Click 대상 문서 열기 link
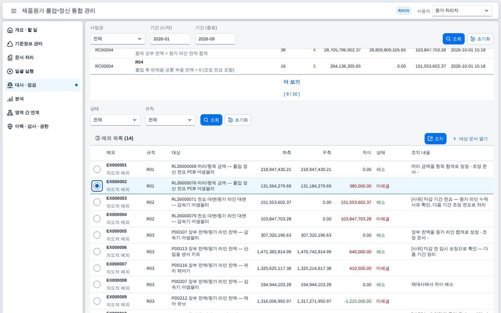This screenshot has height=313, width=501. tap(470, 139)
